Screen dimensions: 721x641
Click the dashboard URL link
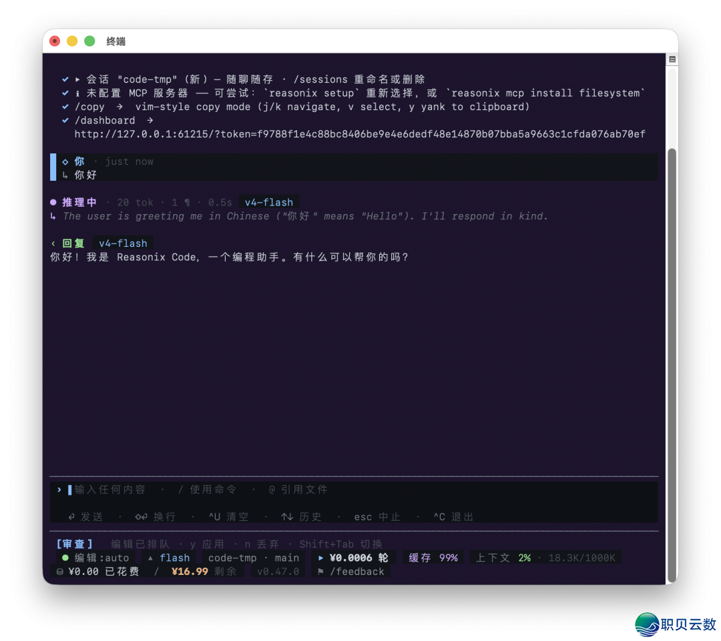tap(360, 134)
